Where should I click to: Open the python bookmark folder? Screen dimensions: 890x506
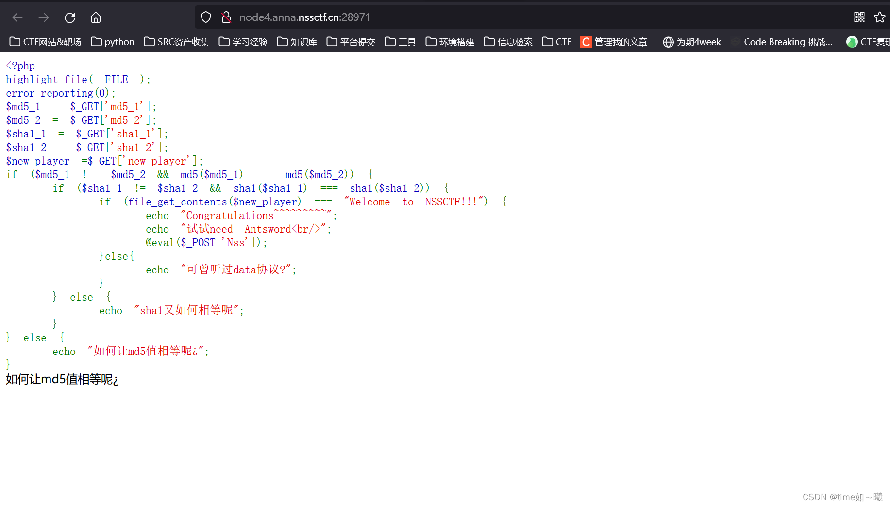[113, 42]
